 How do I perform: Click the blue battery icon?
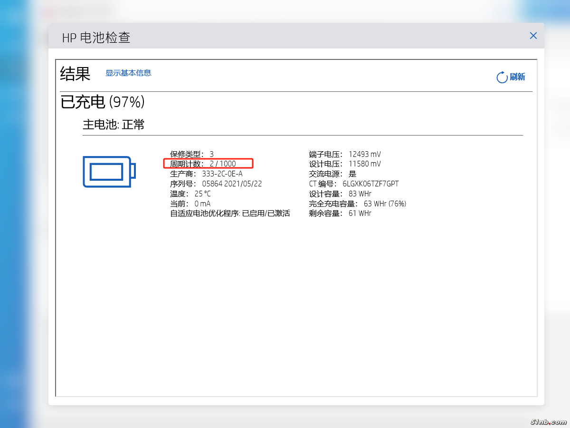click(x=109, y=171)
